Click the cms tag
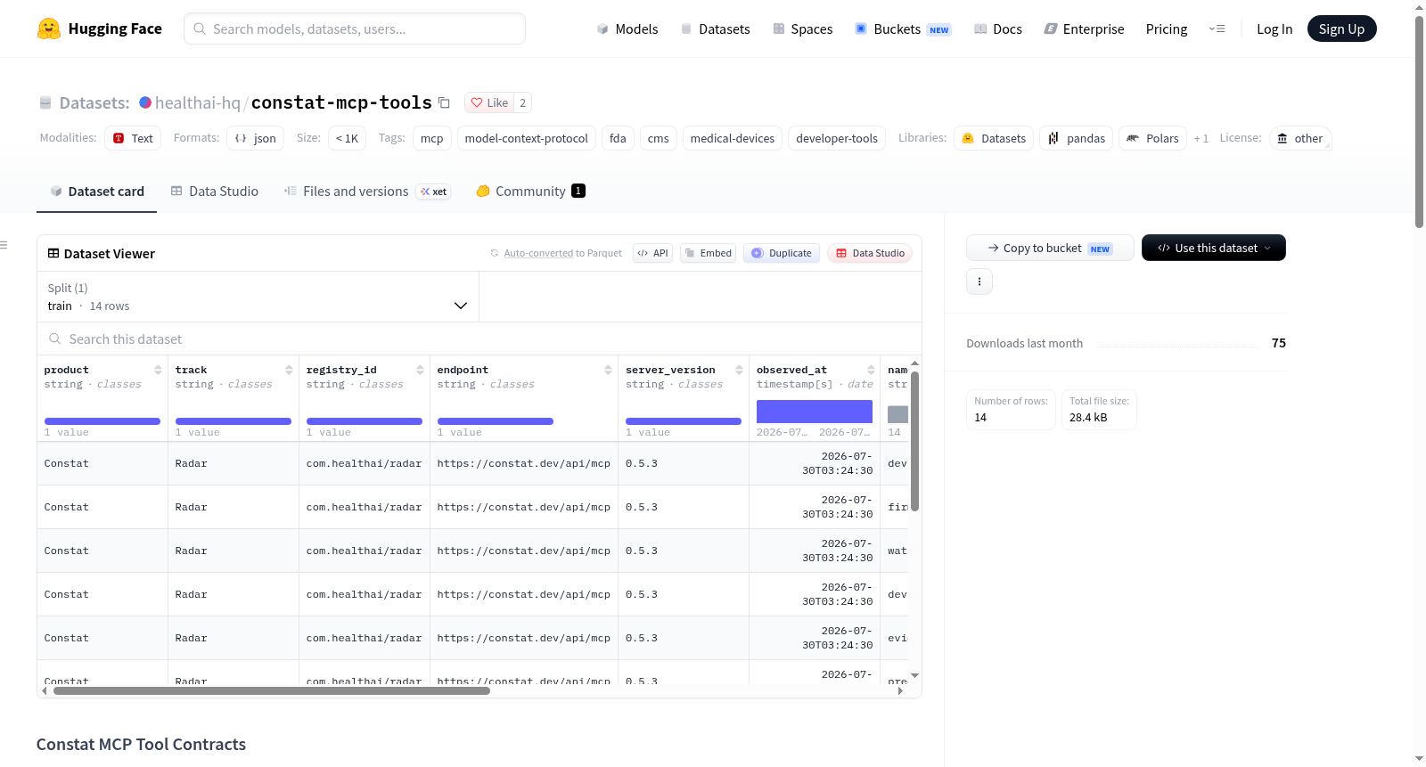1426x767 pixels. click(x=658, y=138)
